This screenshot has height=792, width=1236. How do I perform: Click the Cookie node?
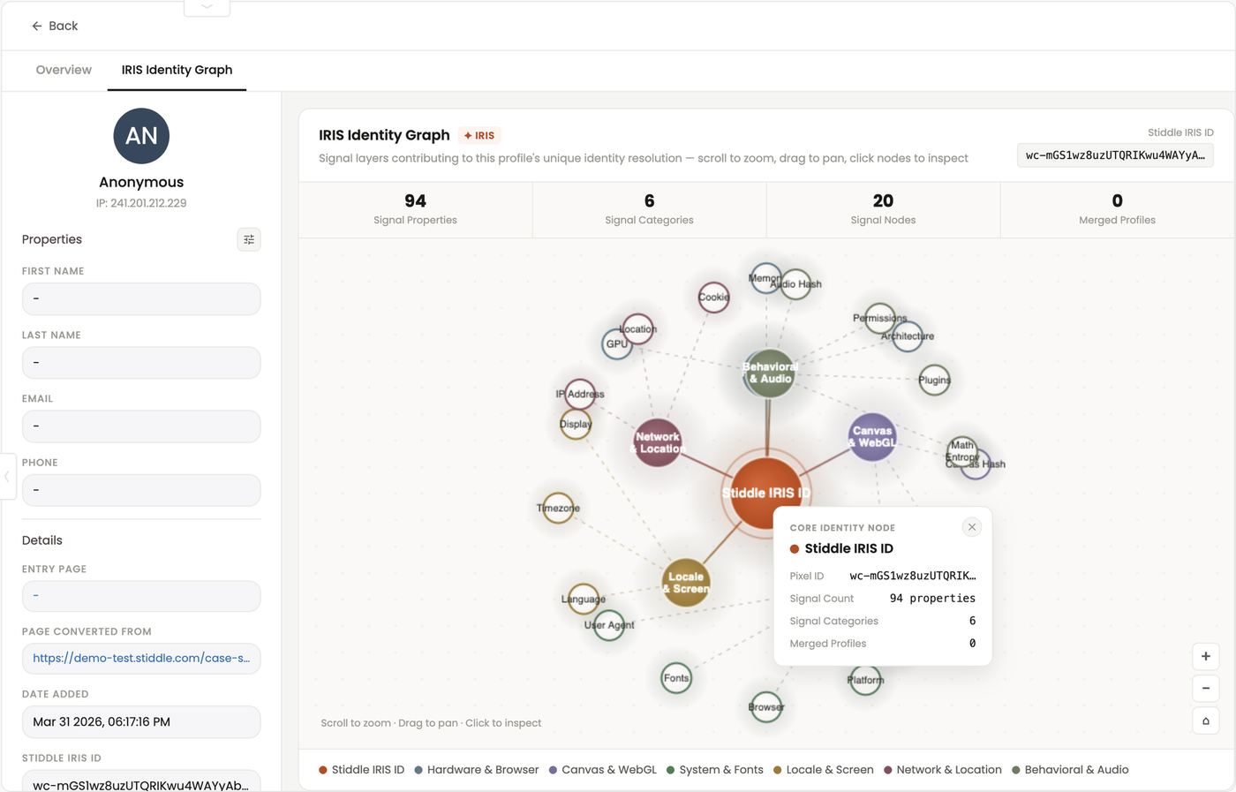(x=713, y=297)
